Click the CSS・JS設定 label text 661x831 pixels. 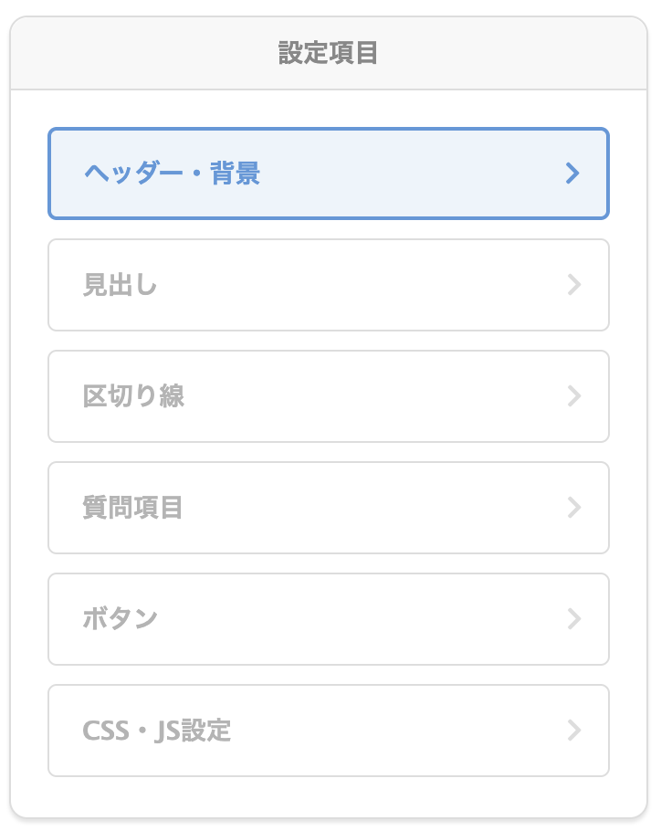tap(157, 731)
